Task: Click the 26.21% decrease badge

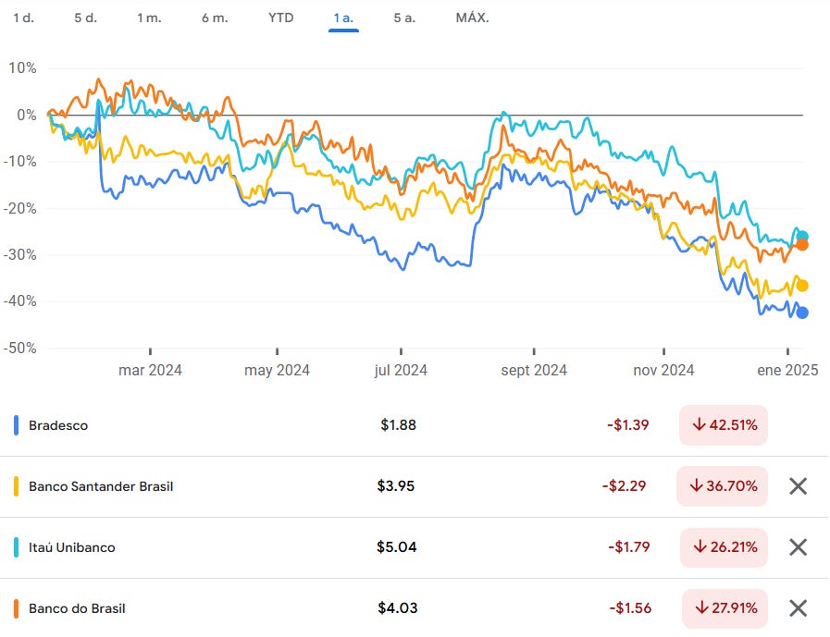Action: (725, 547)
